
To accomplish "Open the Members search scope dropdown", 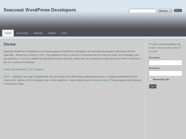I will [165, 11].
